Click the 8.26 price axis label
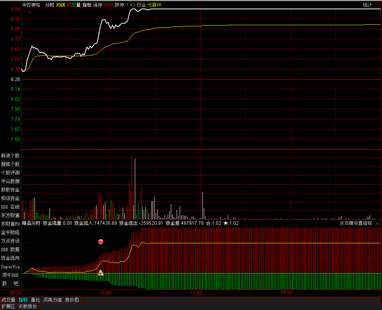The height and width of the screenshot is (310, 382). [15, 79]
